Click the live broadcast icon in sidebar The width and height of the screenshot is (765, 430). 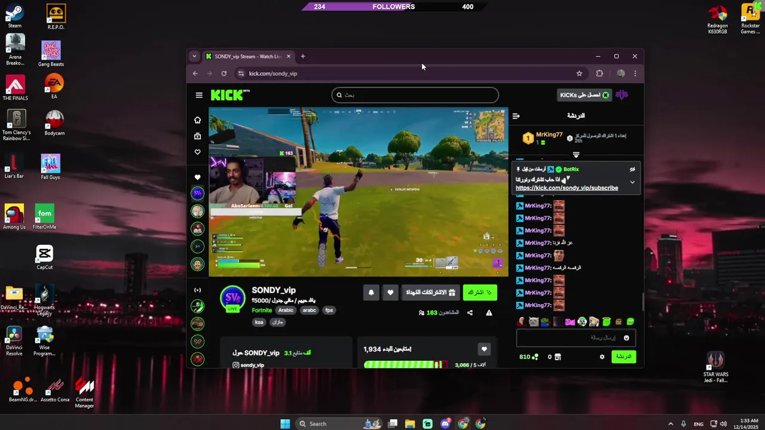pyautogui.click(x=197, y=290)
